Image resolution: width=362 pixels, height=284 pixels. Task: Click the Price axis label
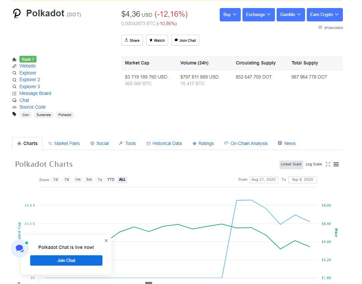336,233
